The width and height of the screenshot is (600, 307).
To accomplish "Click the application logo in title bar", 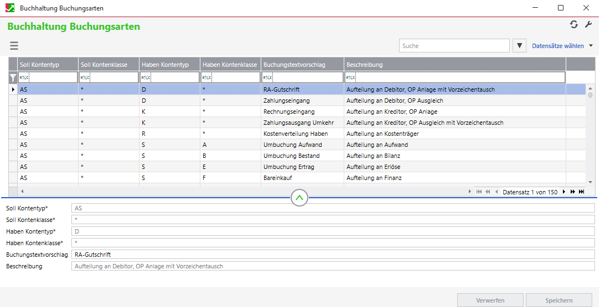I will pos(10,8).
